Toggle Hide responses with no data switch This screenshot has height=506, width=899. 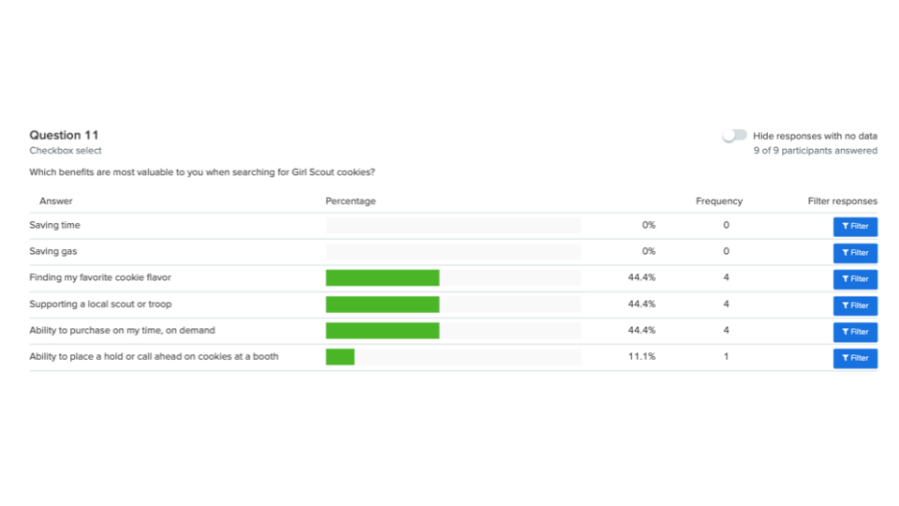(734, 136)
